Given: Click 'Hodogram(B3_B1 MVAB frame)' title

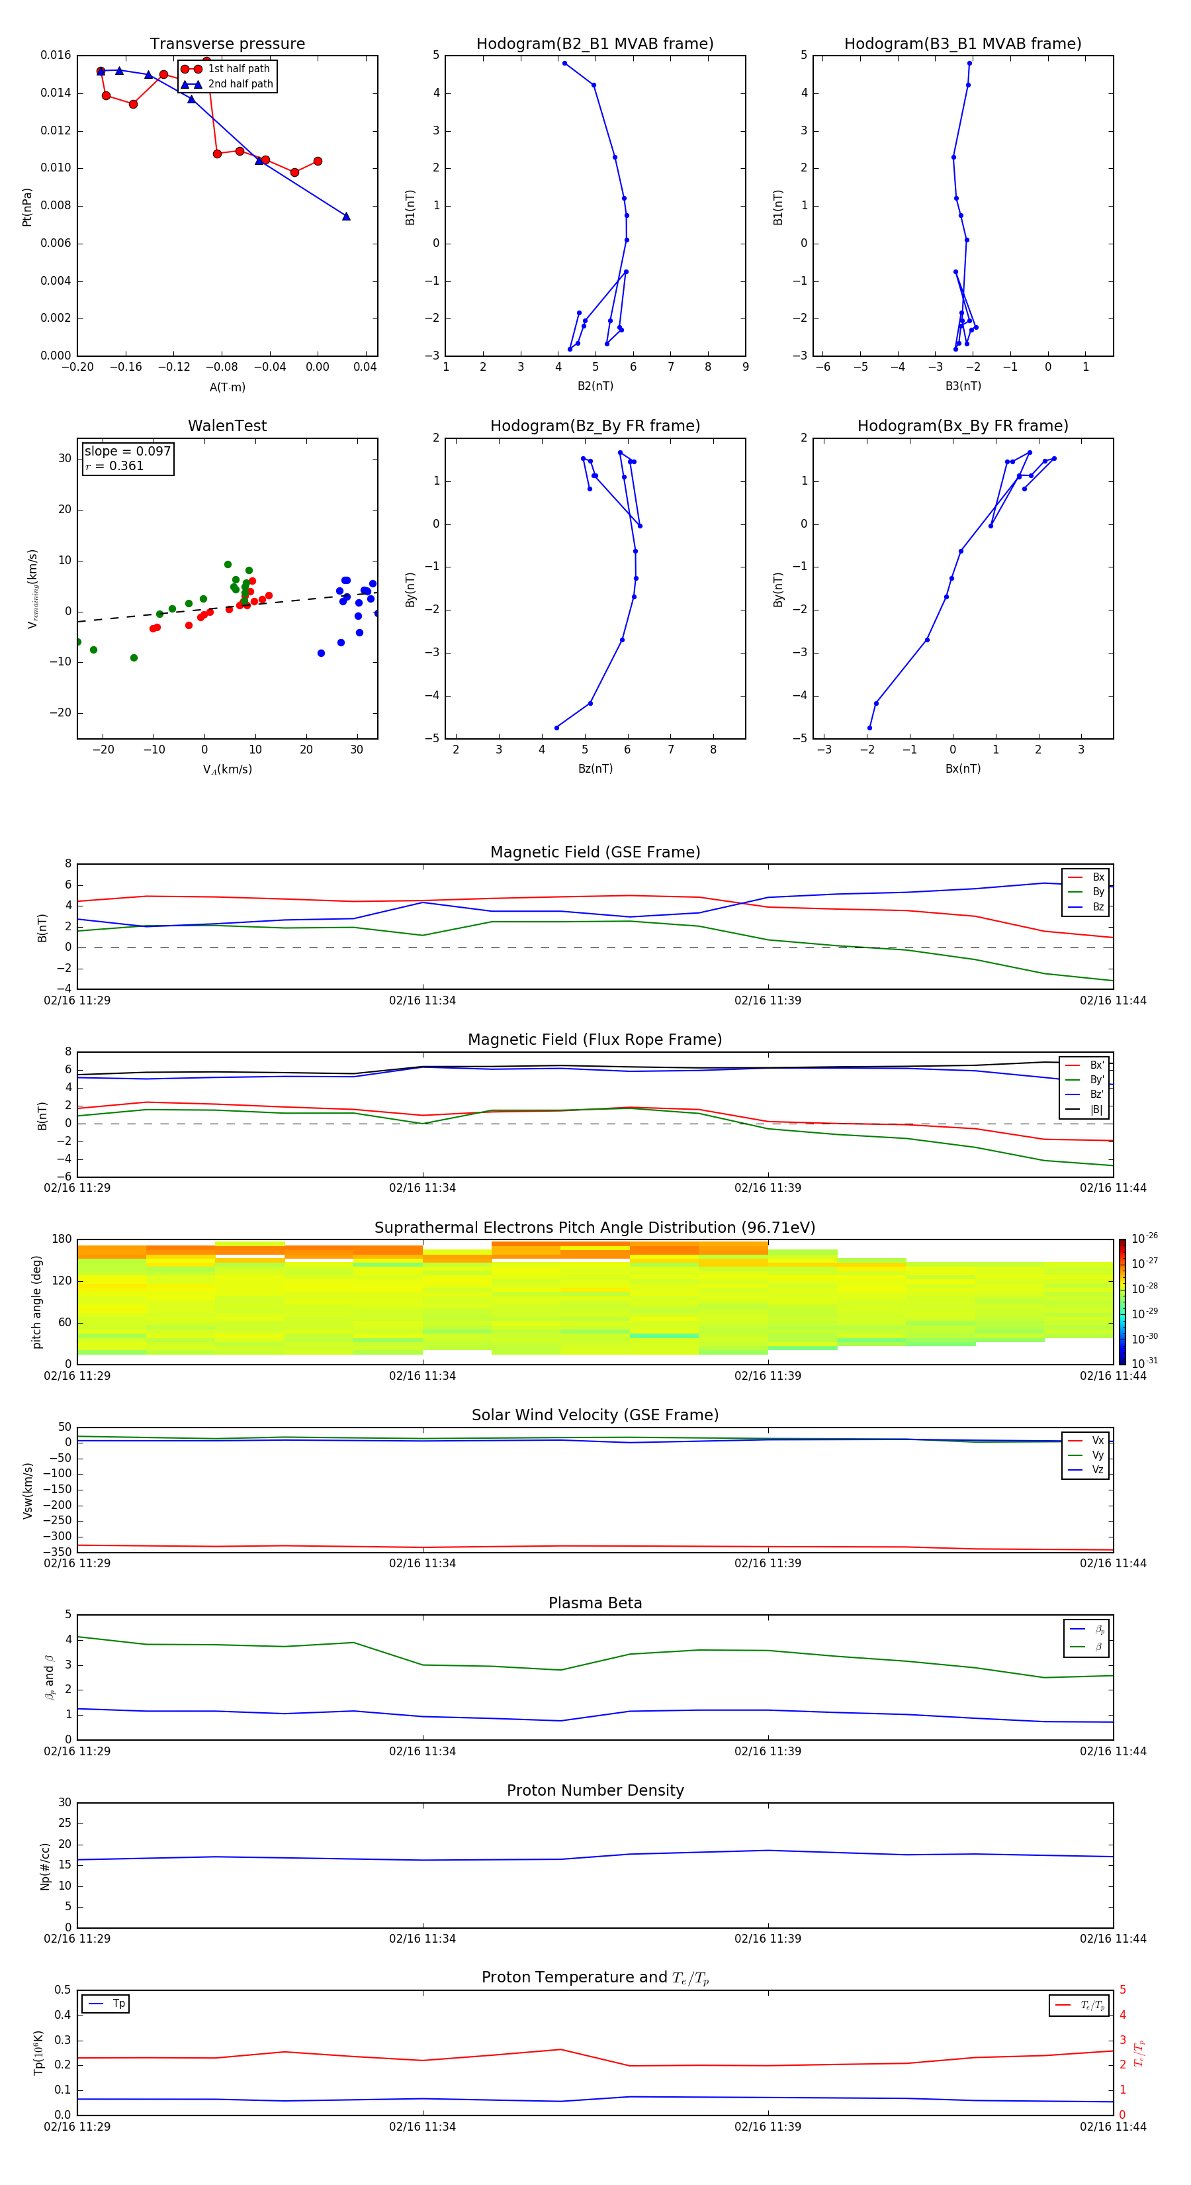Looking at the screenshot, I should coord(963,43).
